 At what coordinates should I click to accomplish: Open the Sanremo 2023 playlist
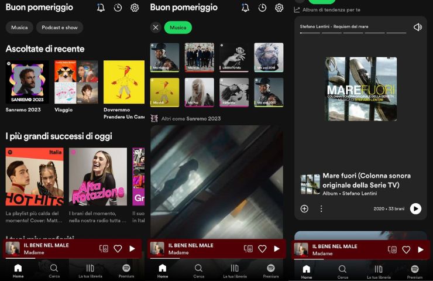coord(27,83)
